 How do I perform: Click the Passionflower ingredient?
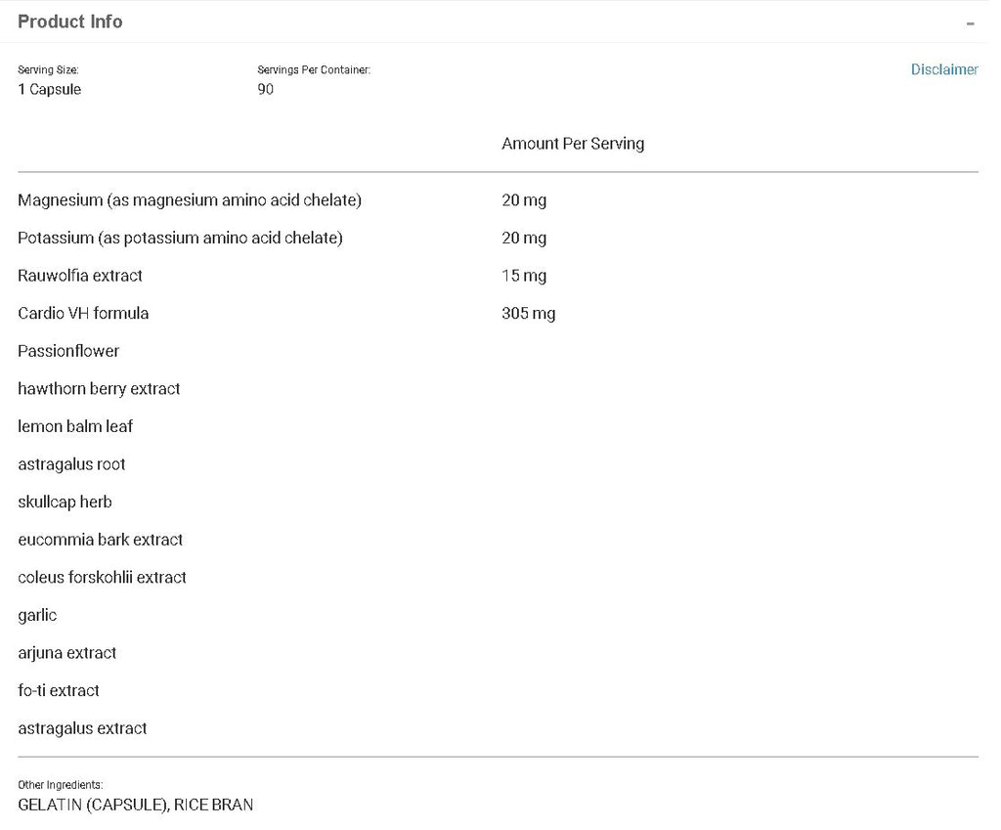coord(68,351)
